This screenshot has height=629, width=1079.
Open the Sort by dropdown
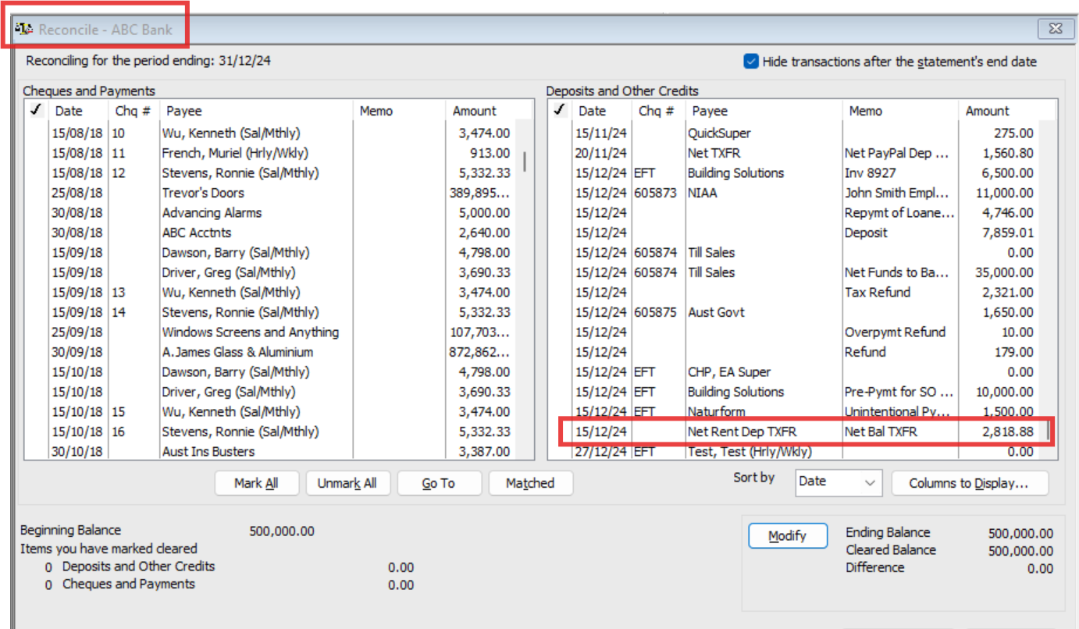coord(839,482)
